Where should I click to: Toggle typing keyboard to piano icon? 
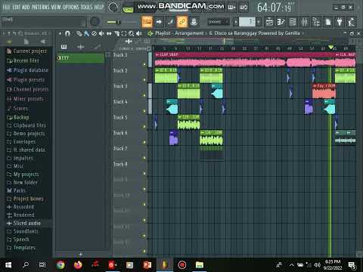[147, 22]
